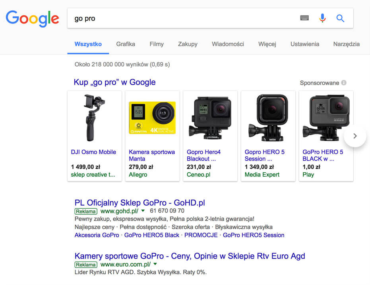Viewport: 370px width, 285px height.
Task: Click the Ceneo.pl seller name
Action: 198,175
